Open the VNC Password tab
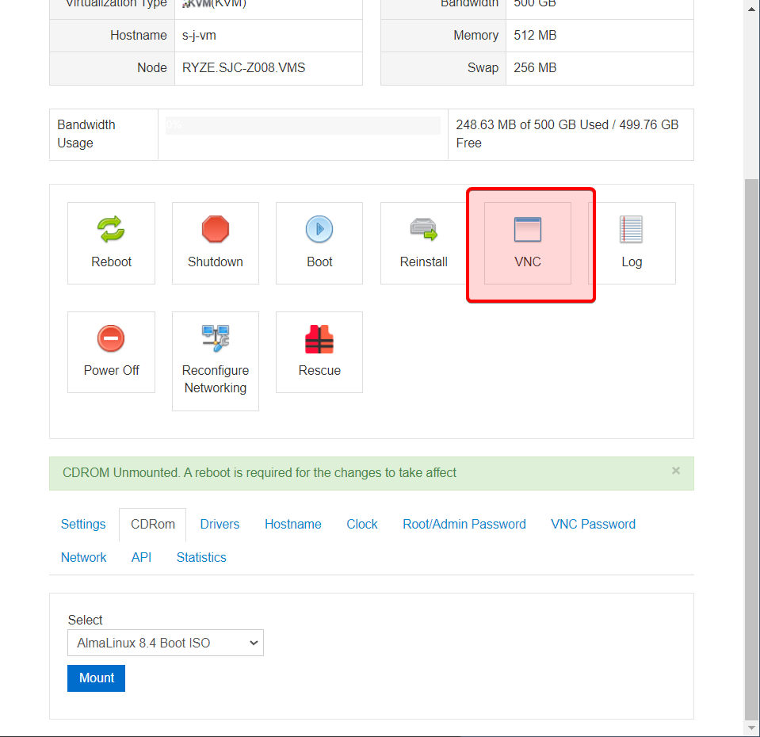The width and height of the screenshot is (760, 737). (593, 524)
